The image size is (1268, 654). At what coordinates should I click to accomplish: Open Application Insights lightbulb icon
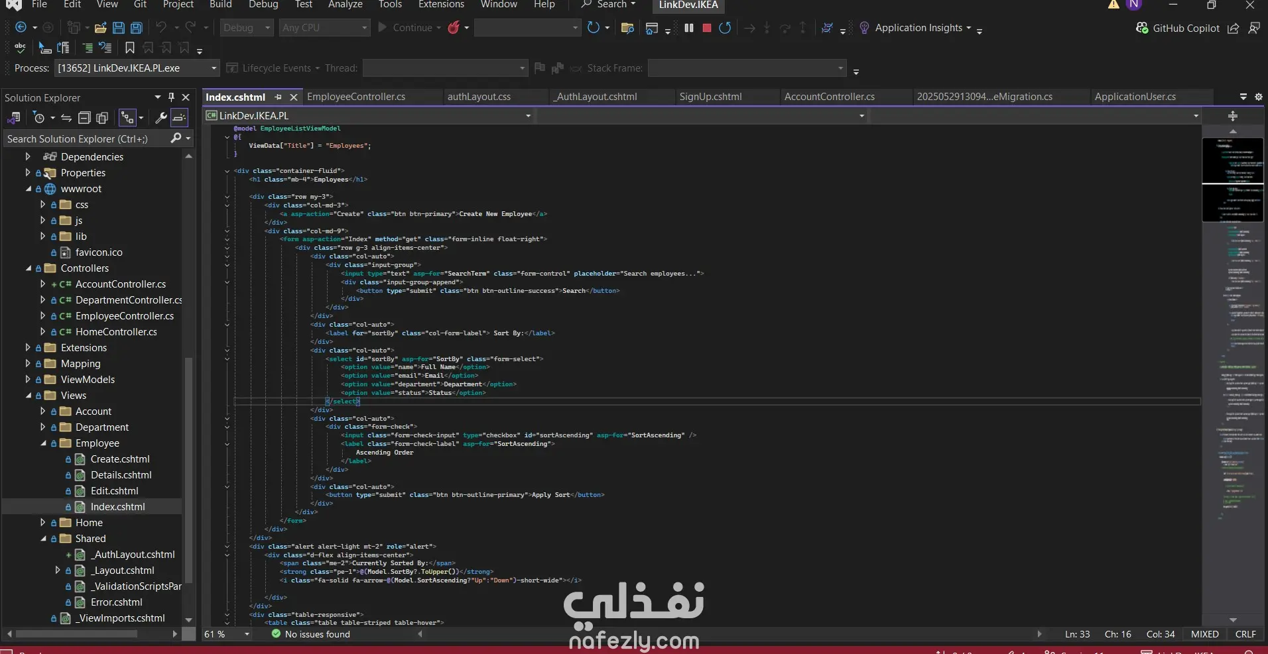click(x=864, y=28)
